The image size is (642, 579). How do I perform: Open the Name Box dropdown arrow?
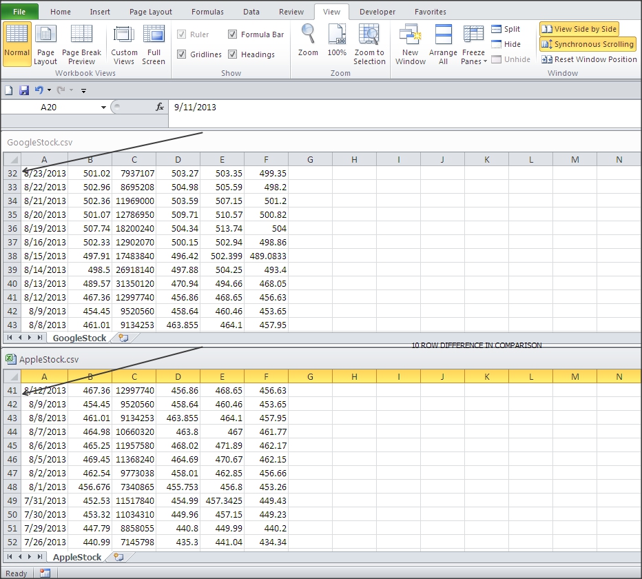click(x=103, y=108)
